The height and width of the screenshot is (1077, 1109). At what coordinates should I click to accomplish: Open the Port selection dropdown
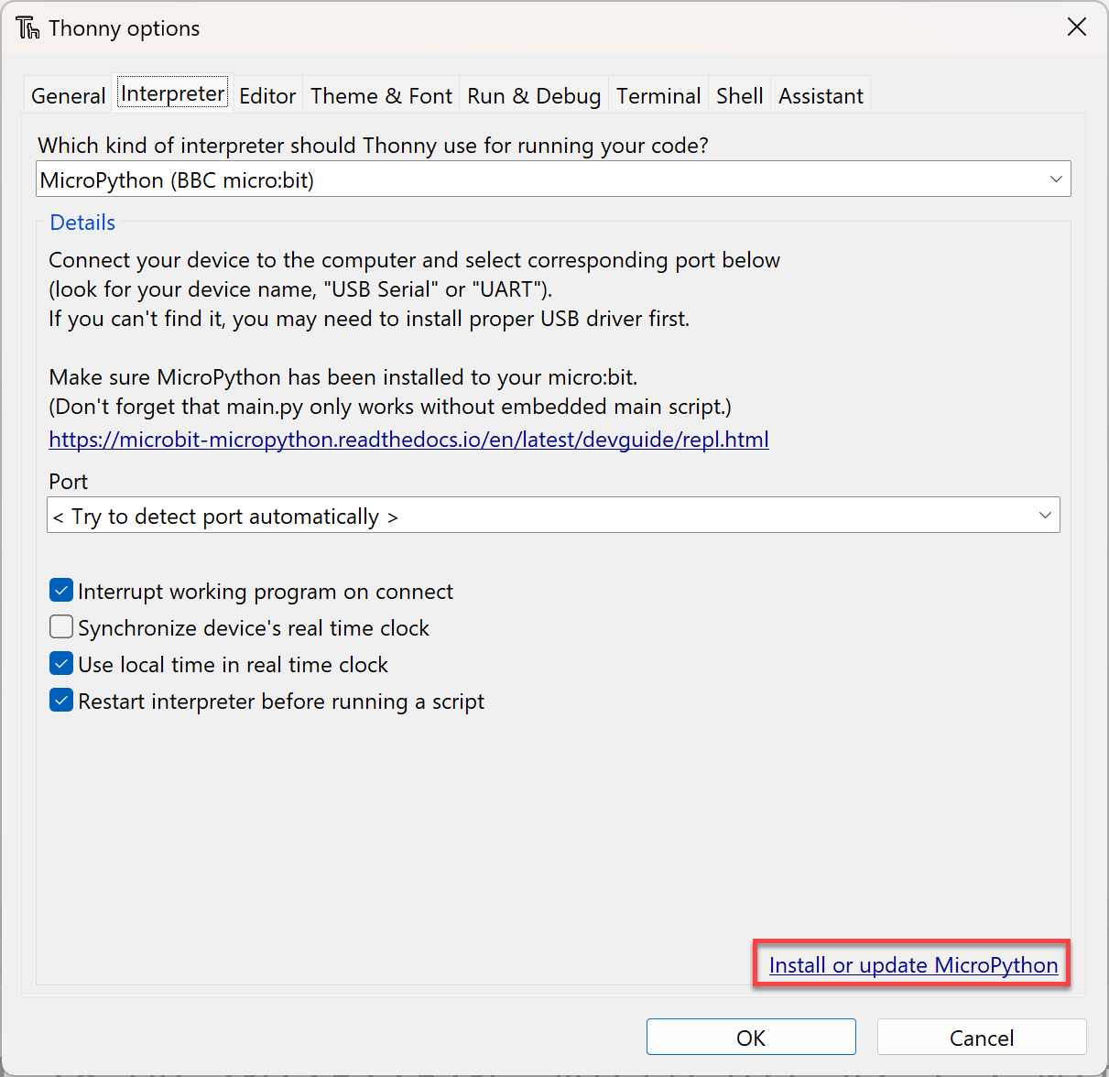[x=553, y=516]
